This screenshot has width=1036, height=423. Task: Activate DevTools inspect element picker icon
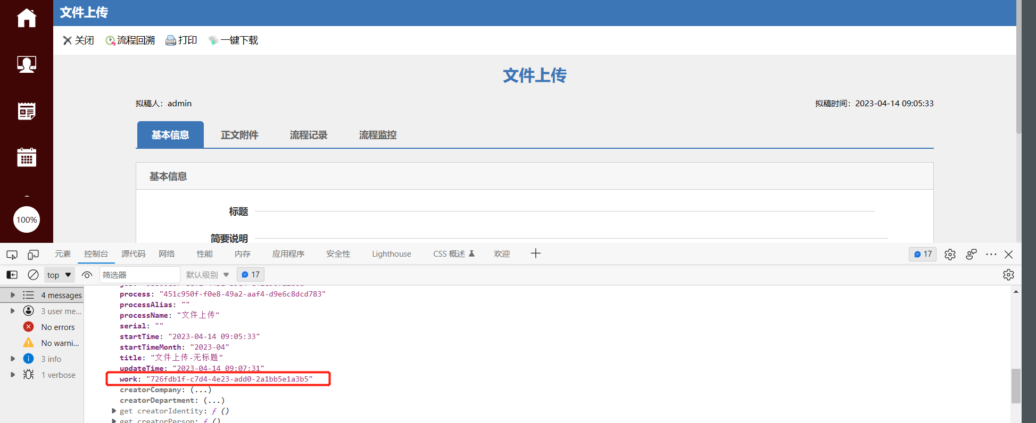[12, 254]
